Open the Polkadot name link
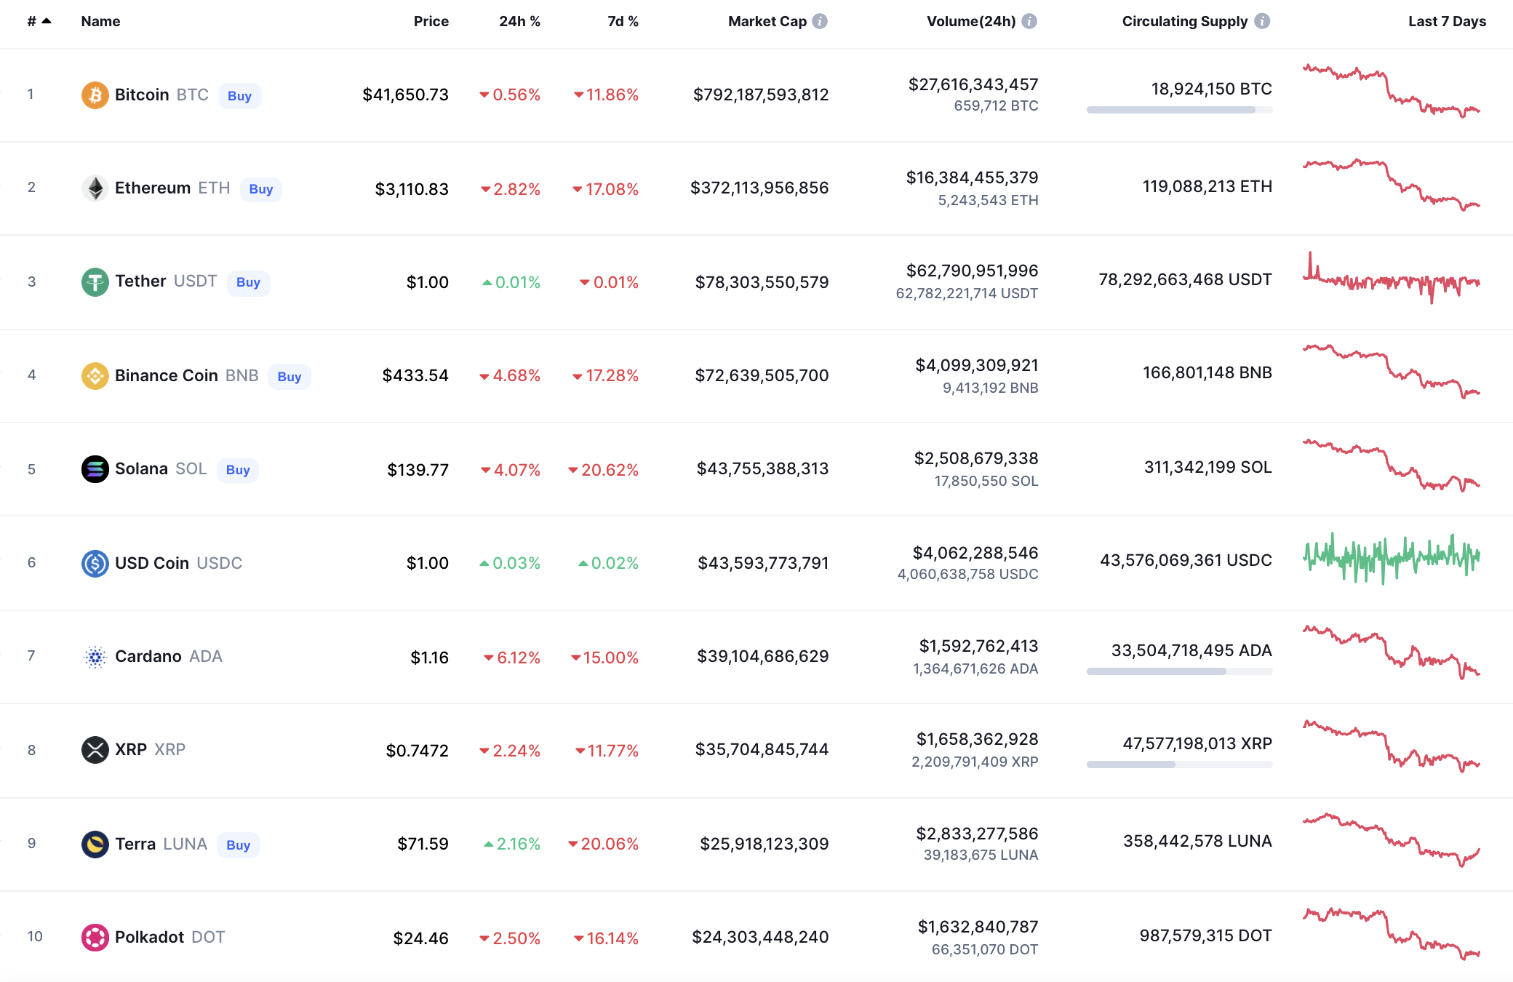1513x982 pixels. click(149, 937)
